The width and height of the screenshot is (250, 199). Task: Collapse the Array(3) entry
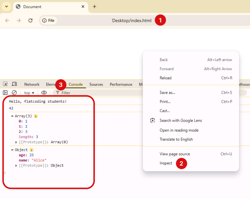point(12,116)
